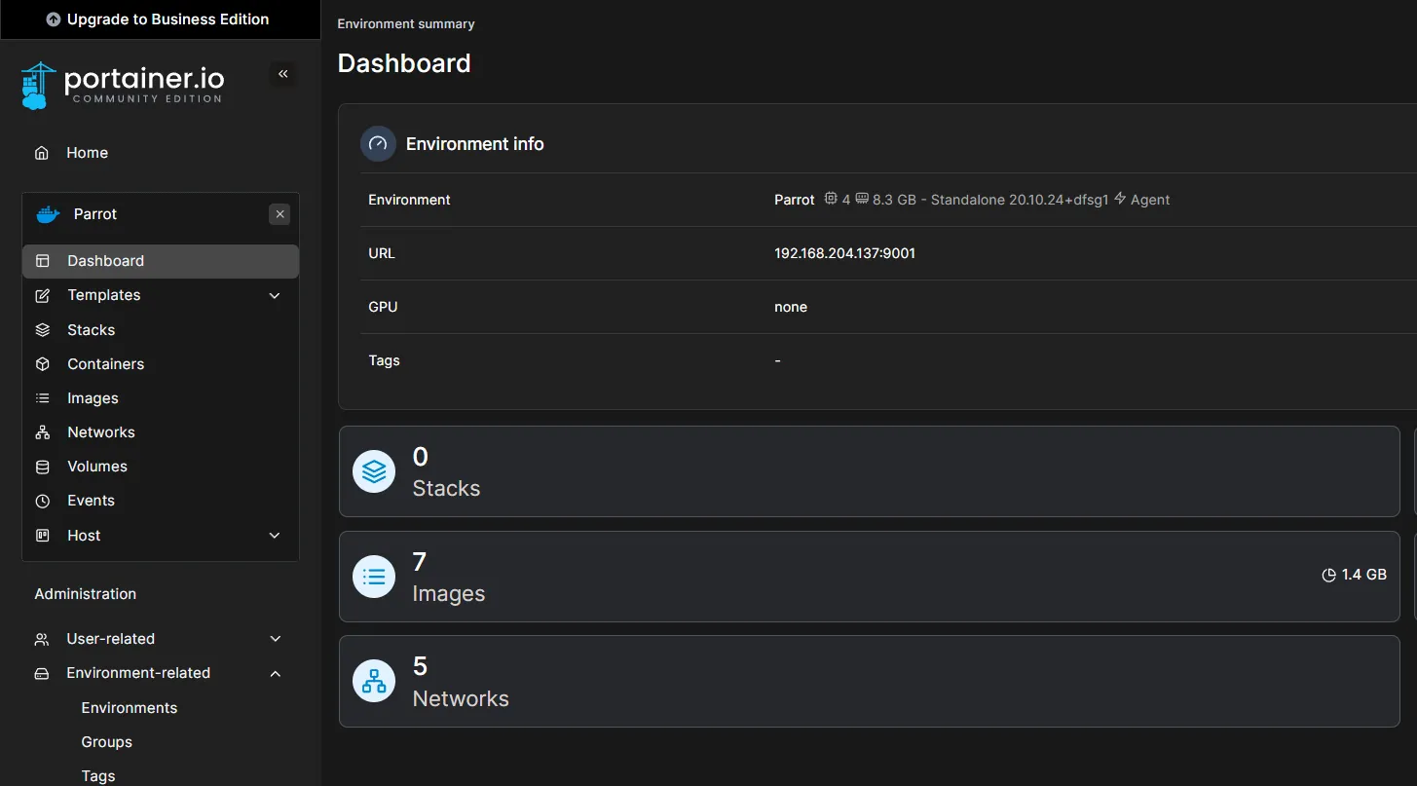The image size is (1417, 786).
Task: Click the Home house icon
Action: (x=42, y=153)
